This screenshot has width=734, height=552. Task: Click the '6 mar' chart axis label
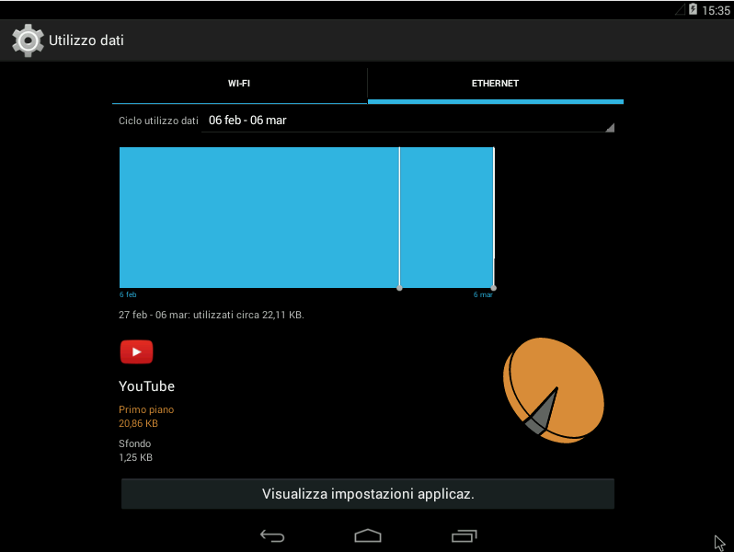click(483, 294)
